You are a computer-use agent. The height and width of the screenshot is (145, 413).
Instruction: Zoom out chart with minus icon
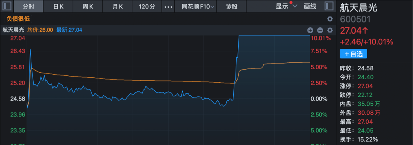click(320, 30)
